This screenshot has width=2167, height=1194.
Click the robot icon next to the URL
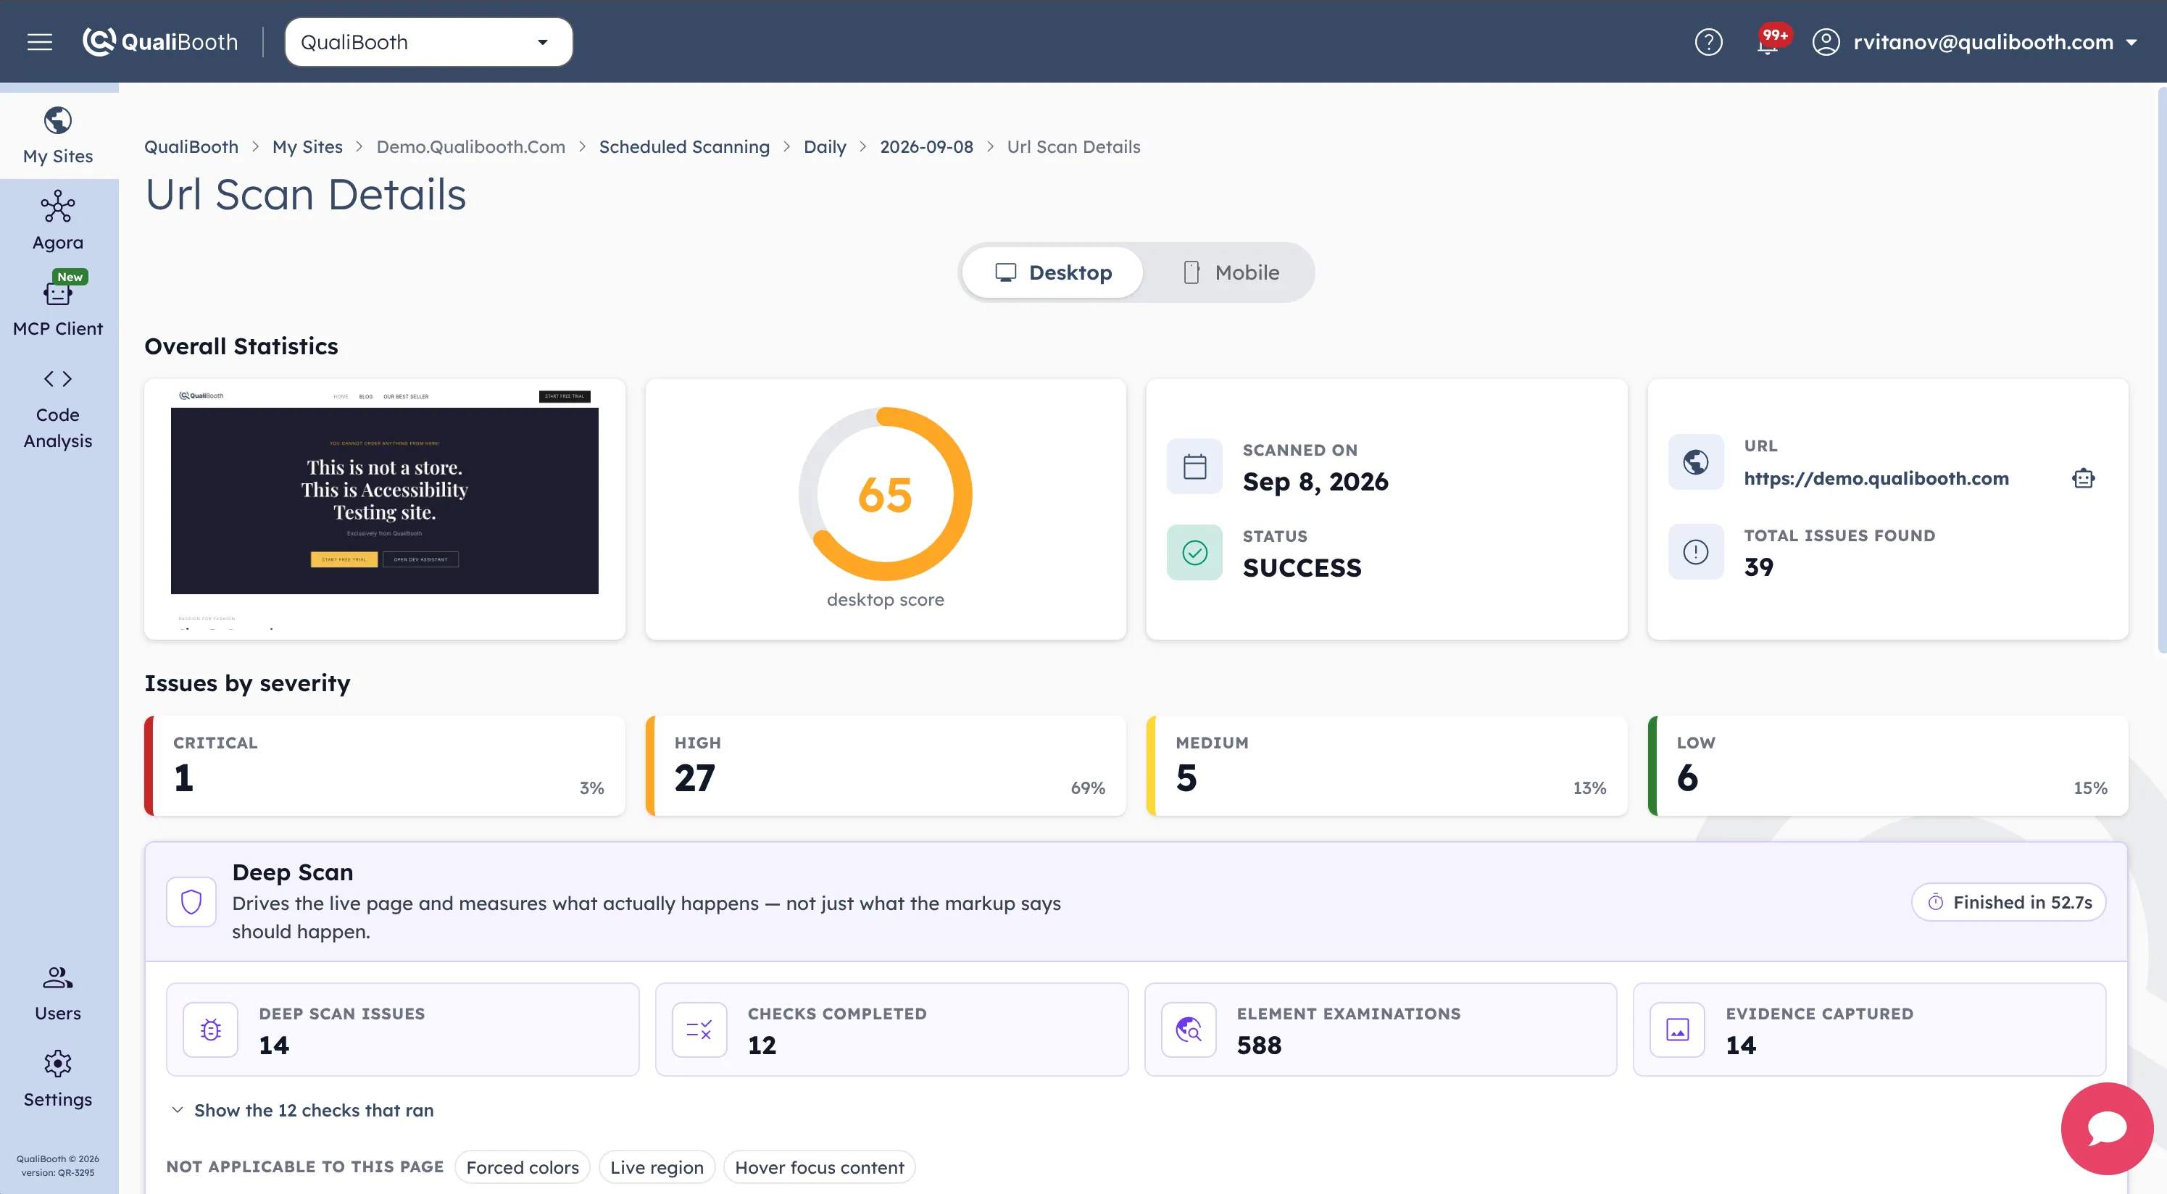pyautogui.click(x=2084, y=478)
